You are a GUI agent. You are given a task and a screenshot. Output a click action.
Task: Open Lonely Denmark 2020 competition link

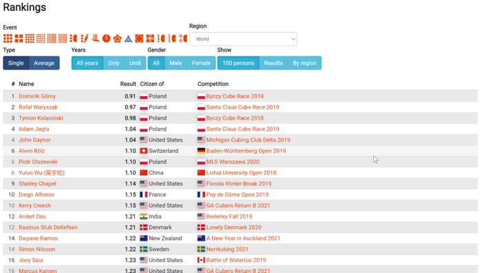point(233,227)
